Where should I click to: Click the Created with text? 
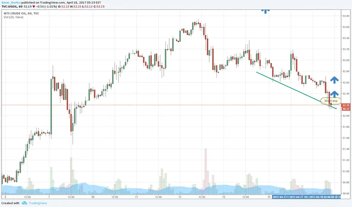[x=10, y=203]
